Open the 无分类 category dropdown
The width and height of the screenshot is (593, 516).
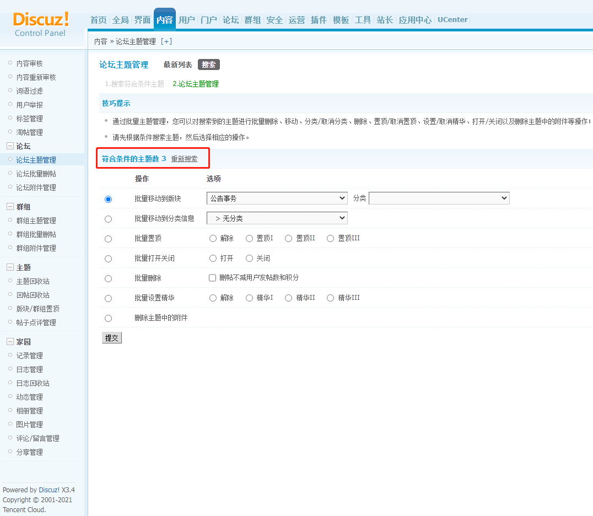point(277,218)
